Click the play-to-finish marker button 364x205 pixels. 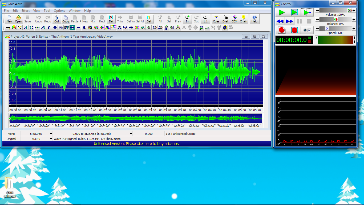307,13
